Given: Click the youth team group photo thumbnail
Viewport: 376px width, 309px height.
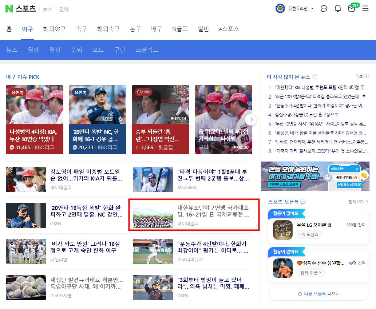Looking at the screenshot, I should pos(153,215).
